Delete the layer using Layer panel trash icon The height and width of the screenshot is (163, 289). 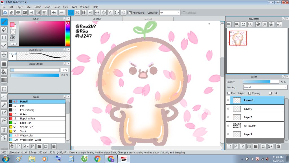278,146
